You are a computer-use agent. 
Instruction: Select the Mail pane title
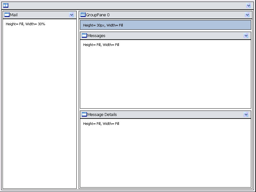click(x=14, y=15)
